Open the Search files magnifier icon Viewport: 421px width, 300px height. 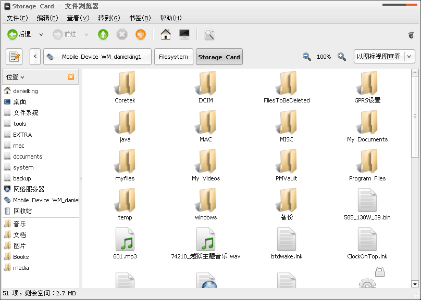(209, 34)
